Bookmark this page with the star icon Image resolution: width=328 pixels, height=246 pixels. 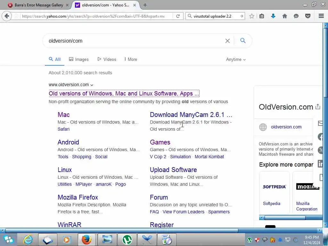(252, 16)
